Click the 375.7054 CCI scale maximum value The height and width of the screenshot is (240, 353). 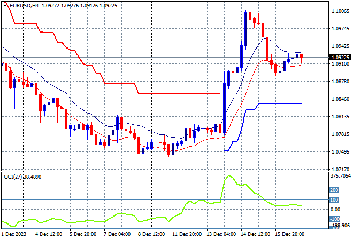341,176
